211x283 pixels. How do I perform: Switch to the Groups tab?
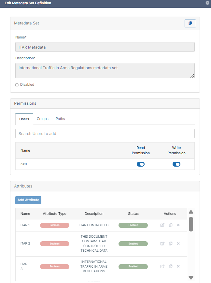(x=42, y=119)
